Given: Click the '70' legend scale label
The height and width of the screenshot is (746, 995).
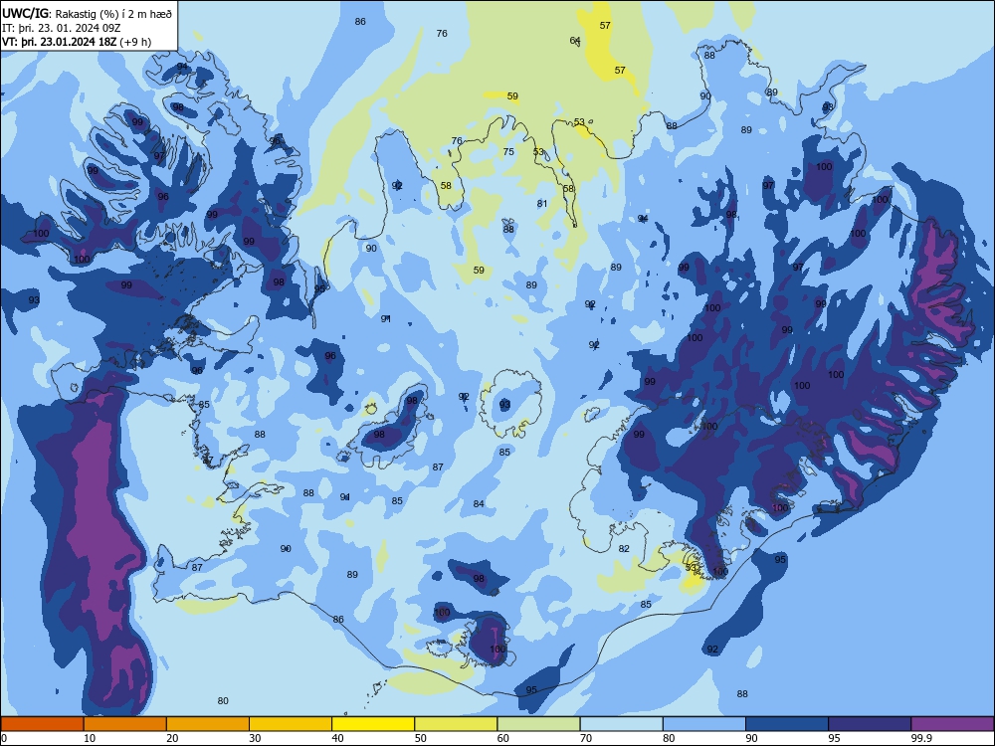Looking at the screenshot, I should point(586,738).
